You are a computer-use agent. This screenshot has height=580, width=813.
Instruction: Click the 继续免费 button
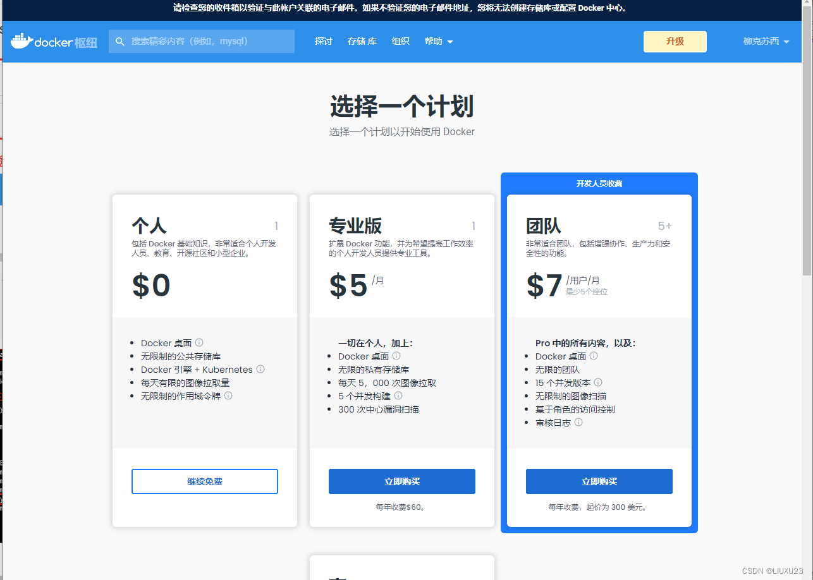[205, 481]
